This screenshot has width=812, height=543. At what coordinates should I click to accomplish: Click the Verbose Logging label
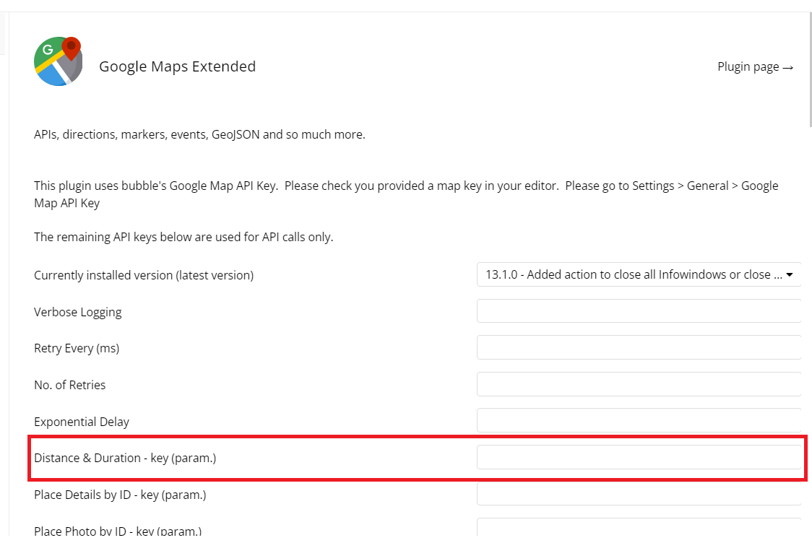tap(78, 312)
